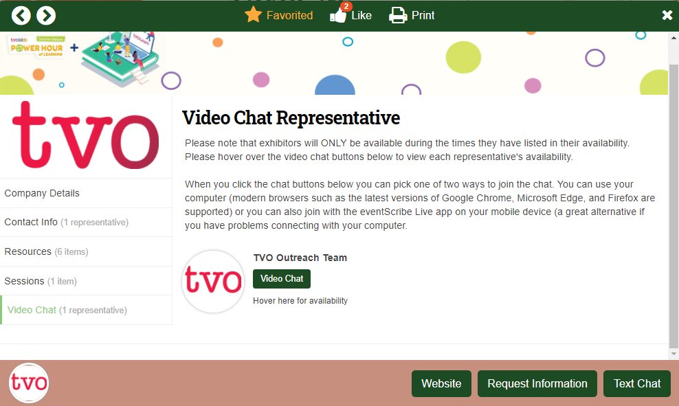
Task: Click the thumbs-up Like icon
Action: pyautogui.click(x=337, y=16)
